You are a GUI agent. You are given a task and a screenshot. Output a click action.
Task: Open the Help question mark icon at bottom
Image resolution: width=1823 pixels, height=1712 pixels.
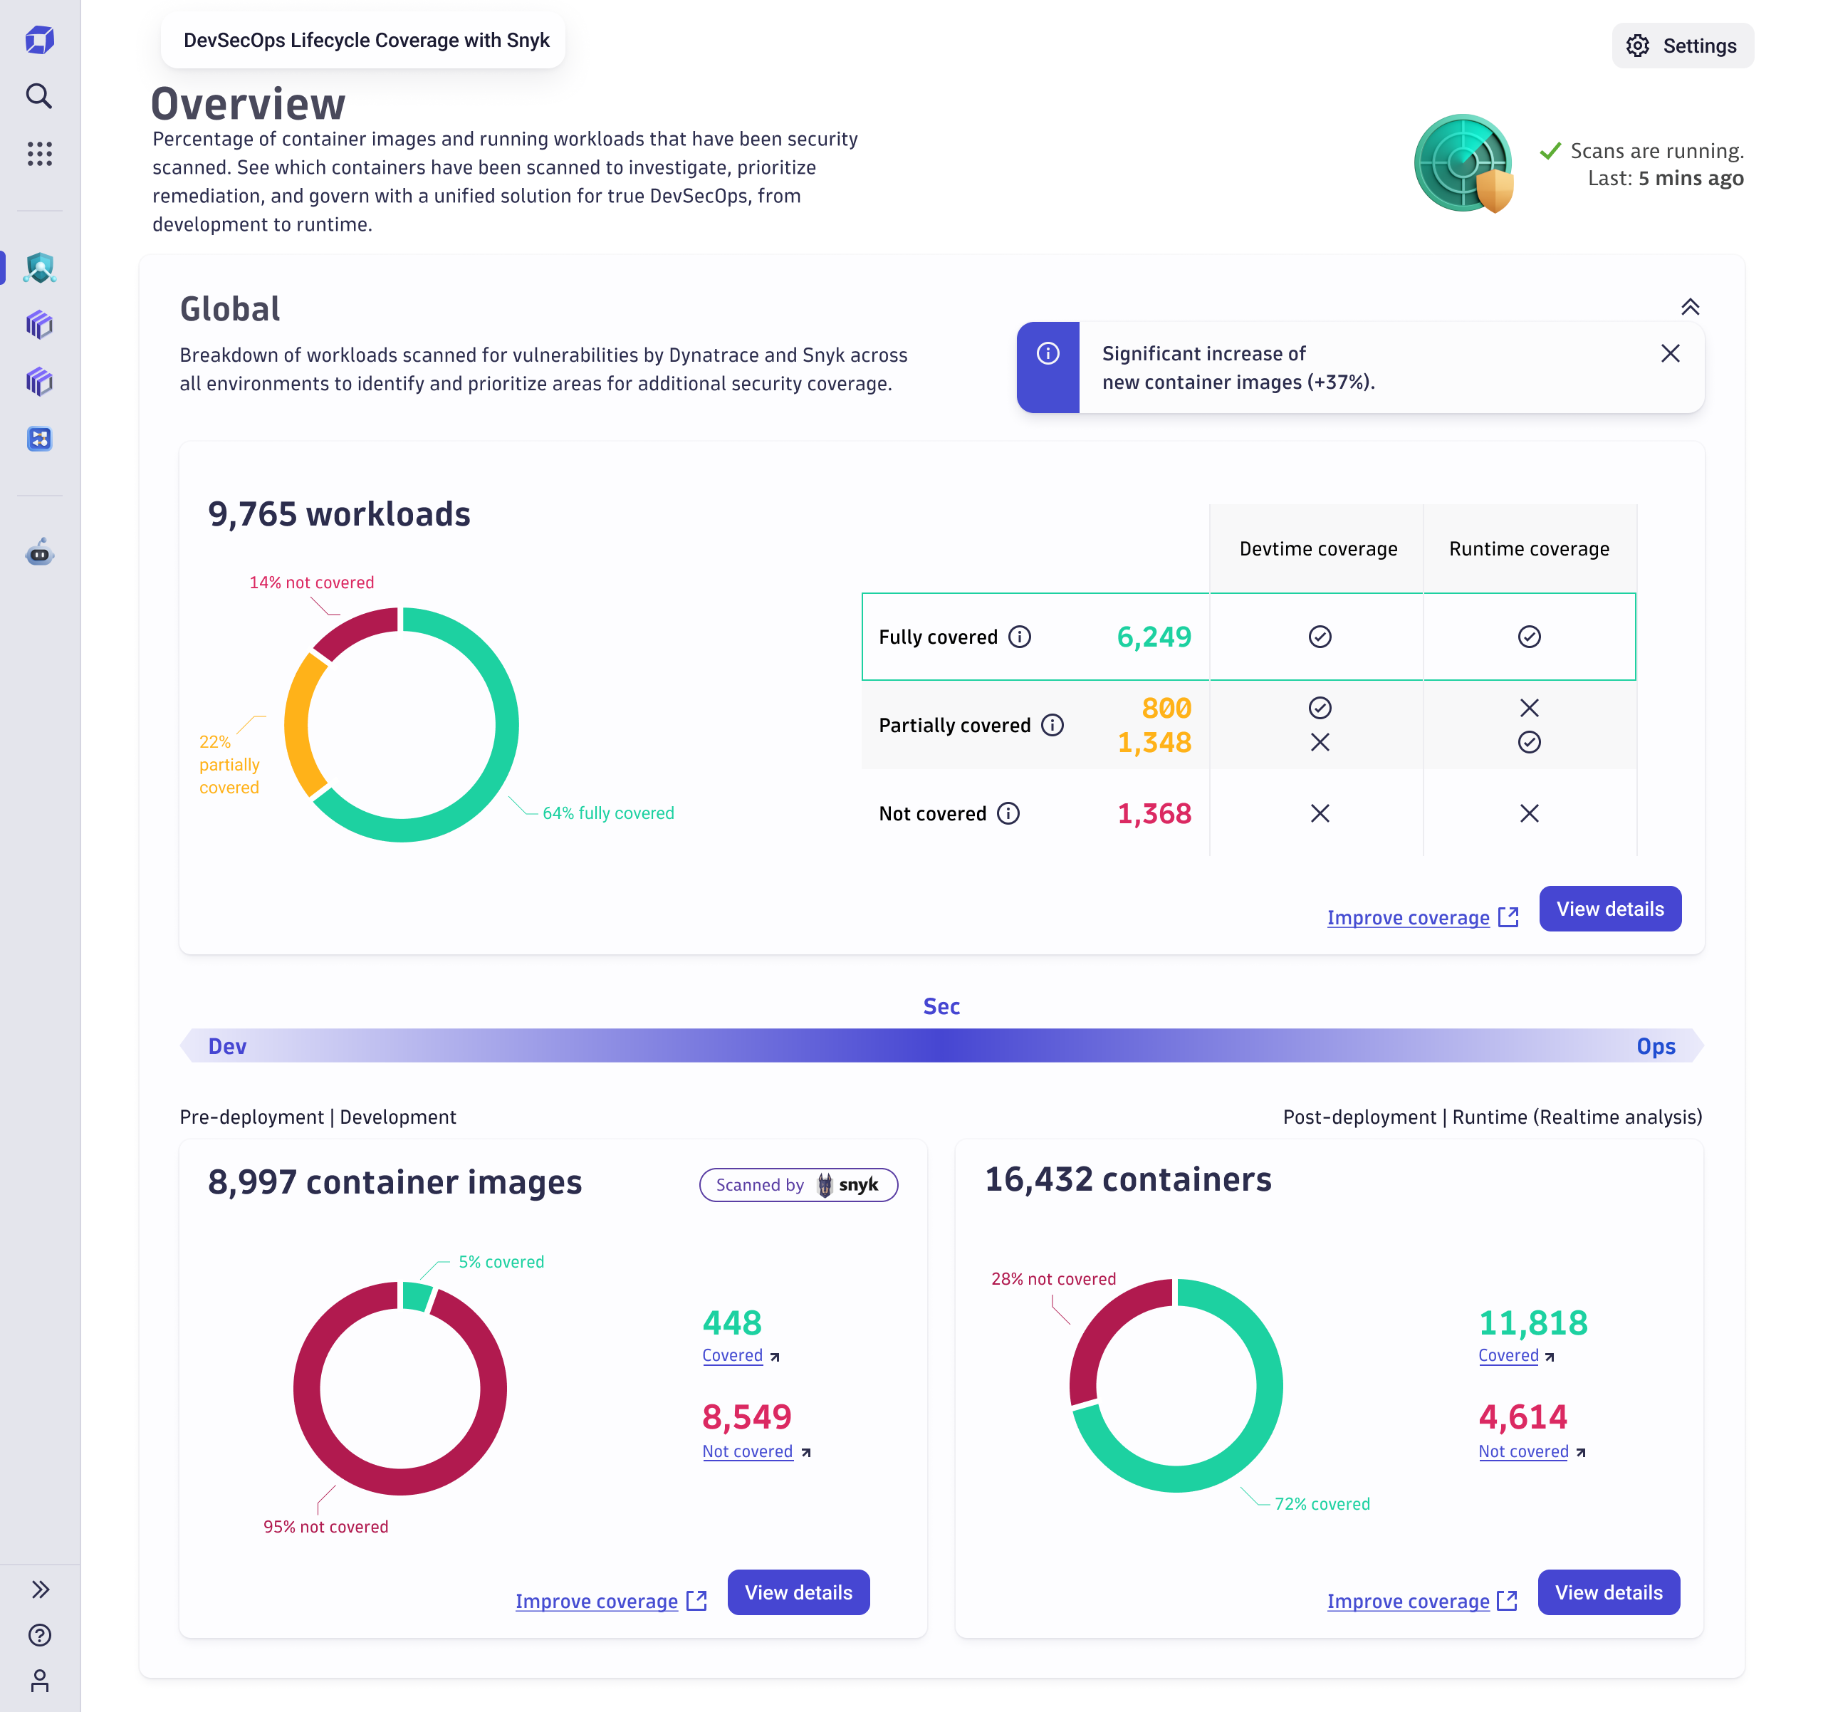tap(39, 1636)
